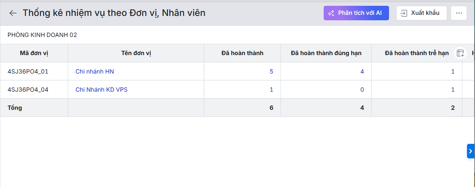Click the Tên đơn vị column header
The image size is (475, 187).
[x=136, y=53]
